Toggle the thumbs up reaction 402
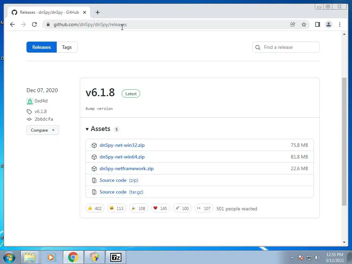 (95, 208)
